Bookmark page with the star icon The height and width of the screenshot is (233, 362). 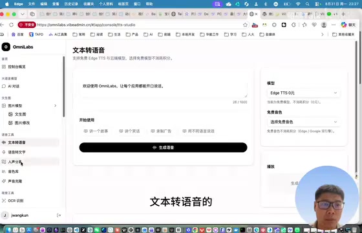coord(245,25)
